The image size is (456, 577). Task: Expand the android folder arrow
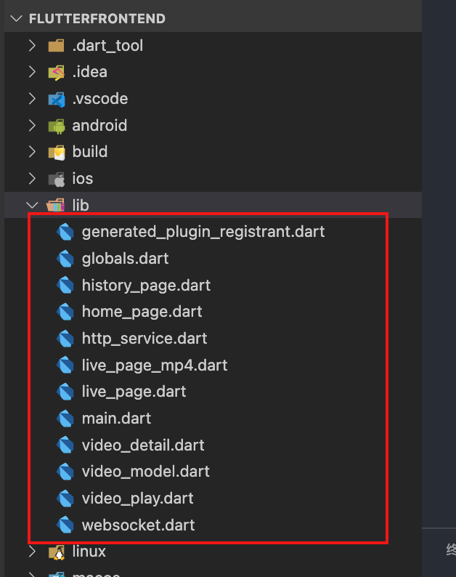click(33, 126)
